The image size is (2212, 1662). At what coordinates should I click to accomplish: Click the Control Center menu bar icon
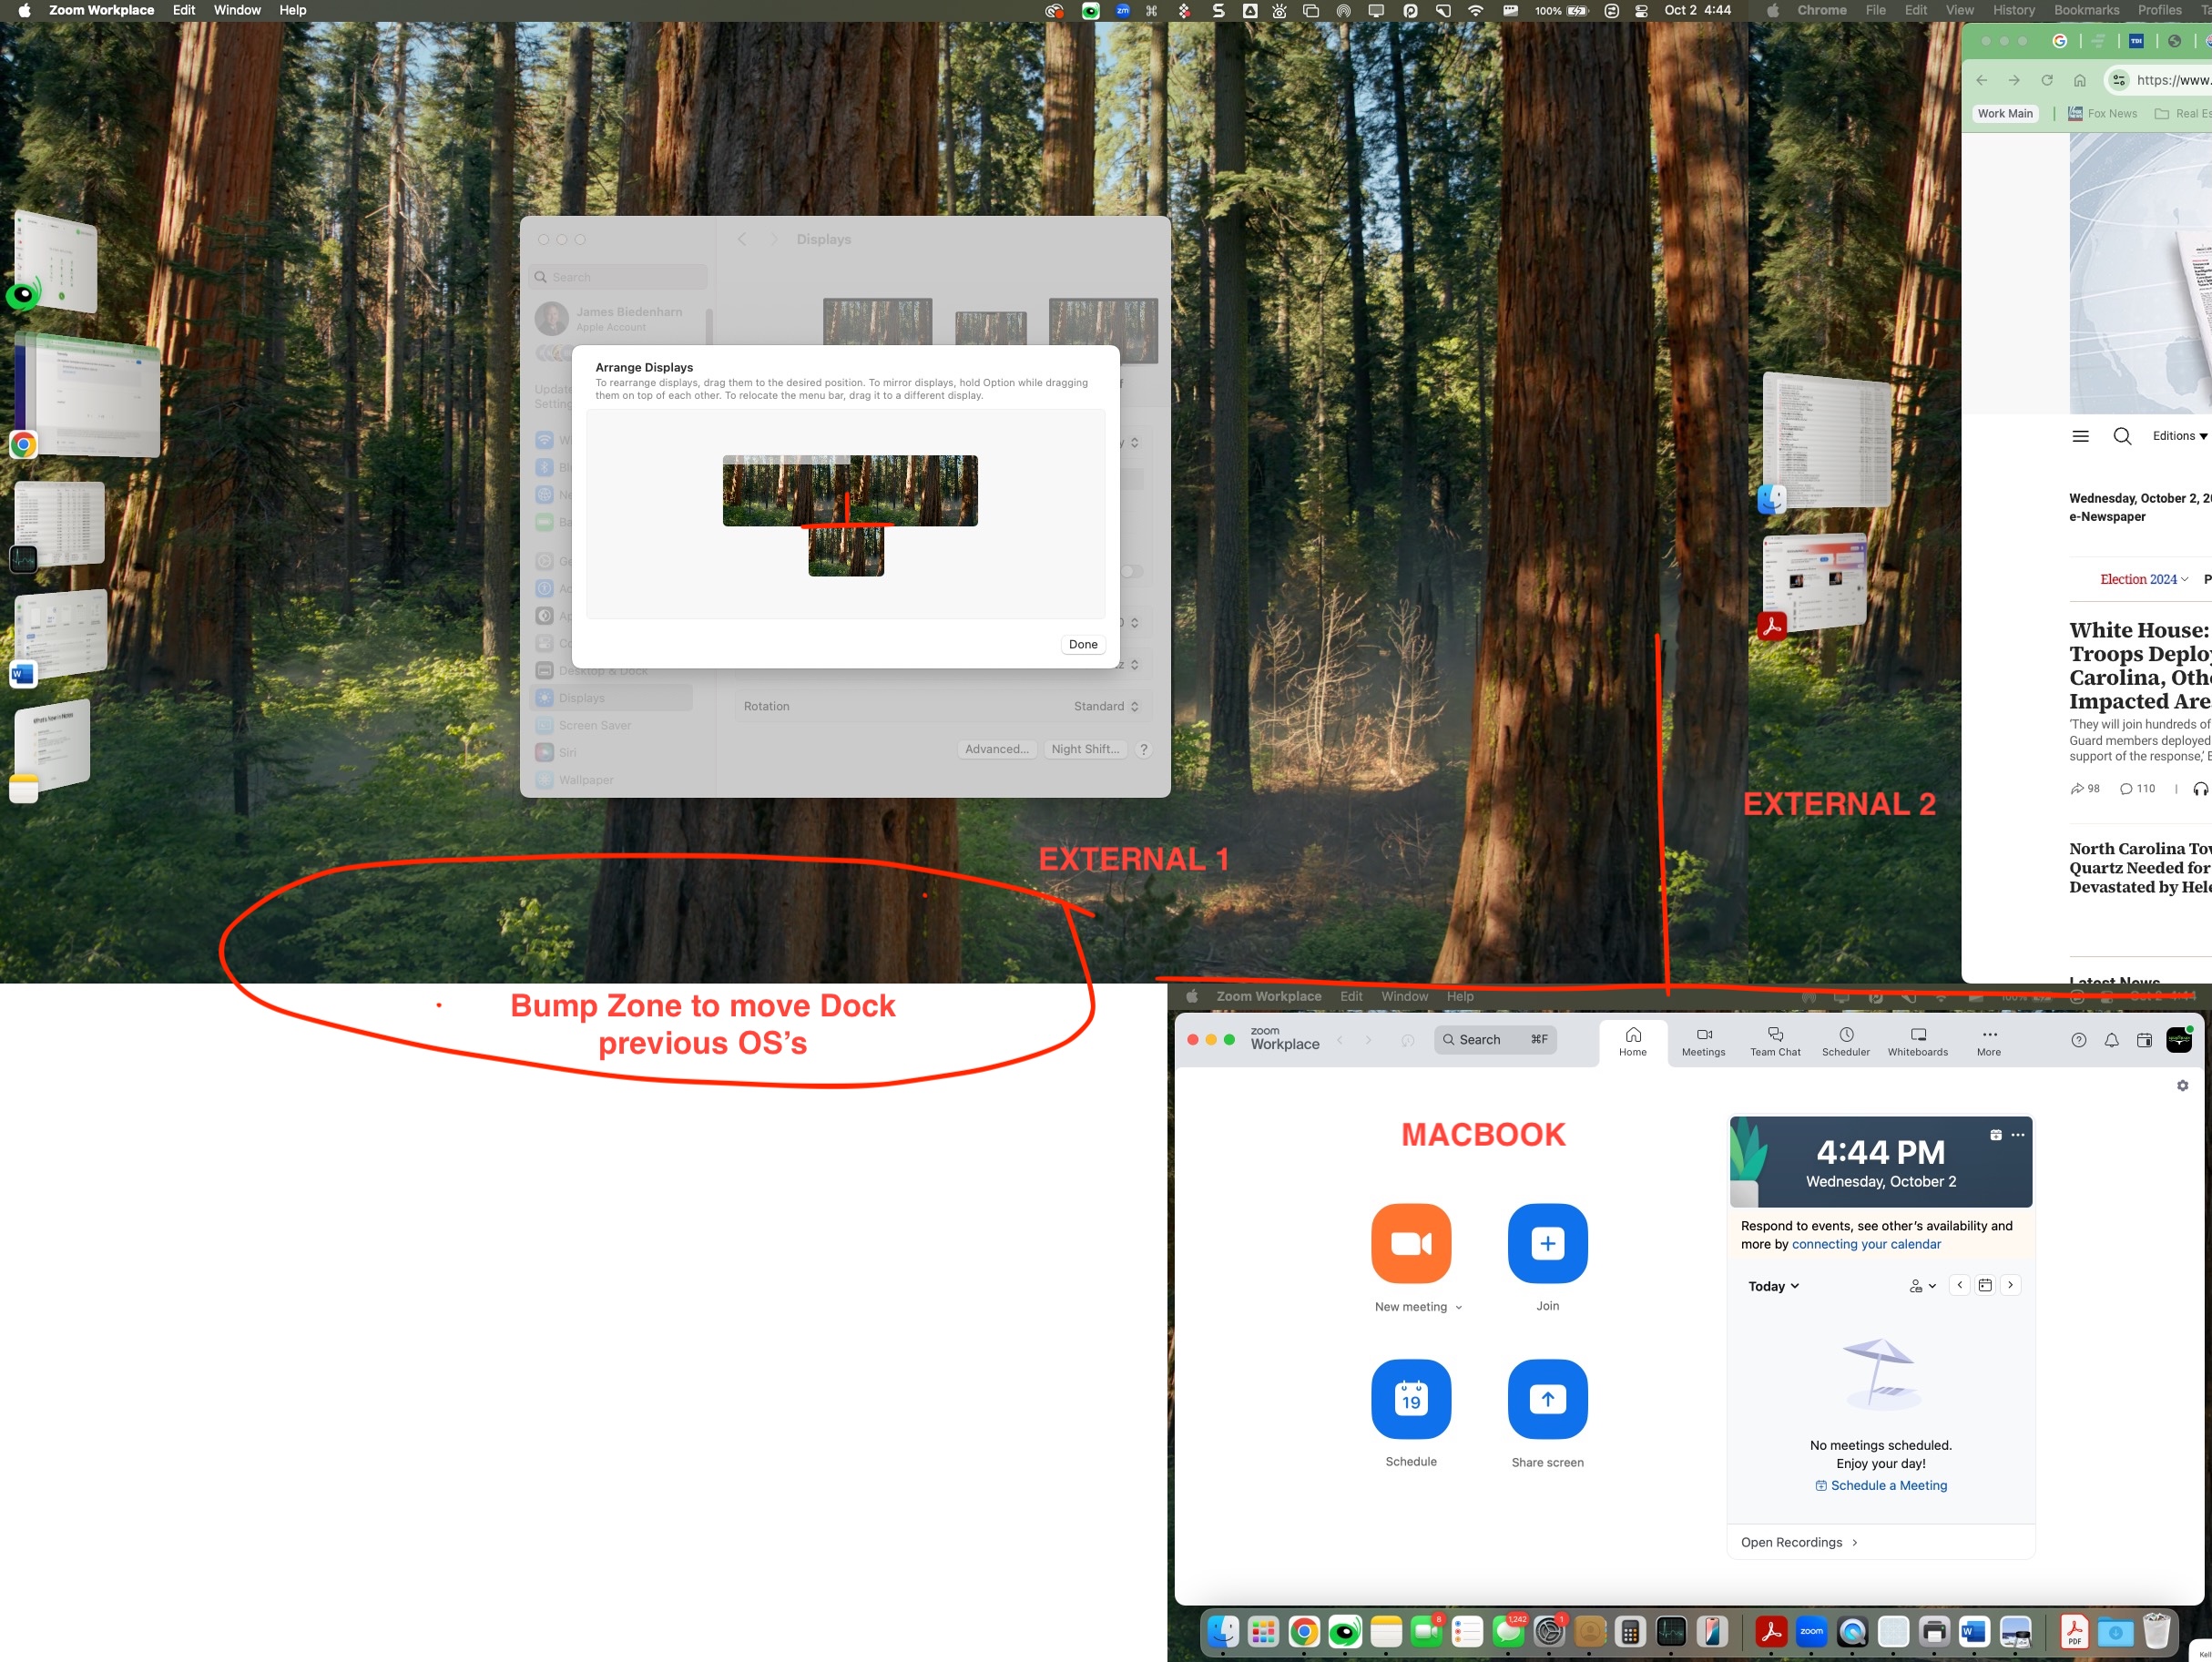pyautogui.click(x=1641, y=11)
